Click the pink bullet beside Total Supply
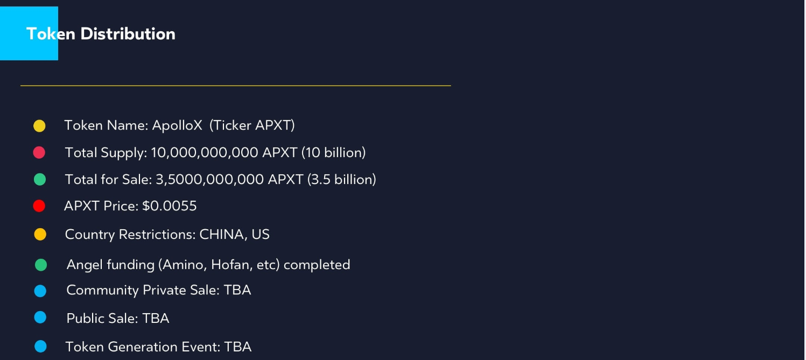The width and height of the screenshot is (806, 360). [39, 153]
